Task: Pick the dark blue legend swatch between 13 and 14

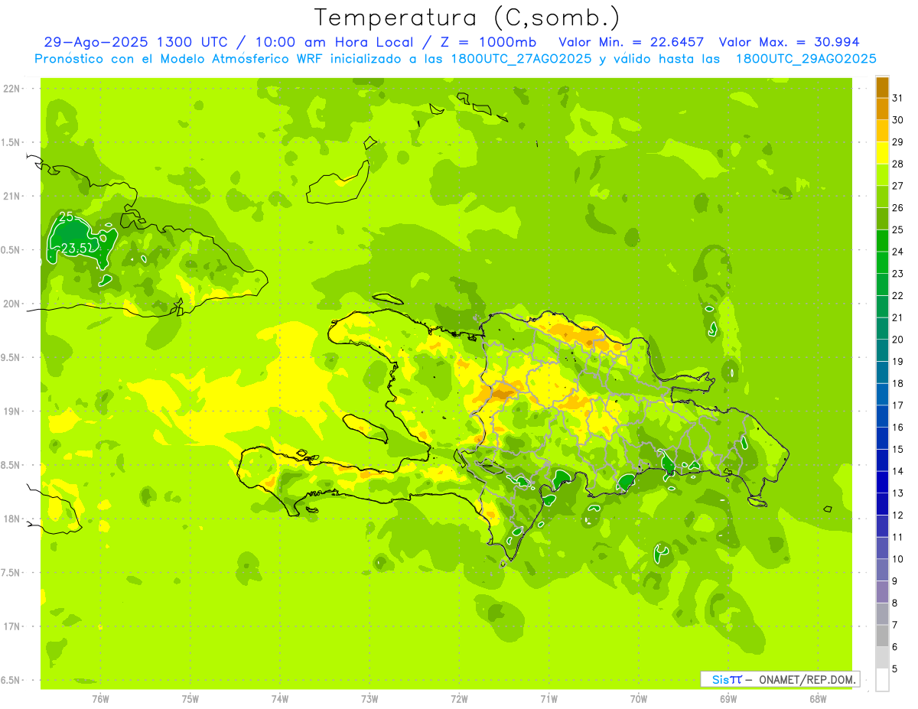Action: click(882, 483)
